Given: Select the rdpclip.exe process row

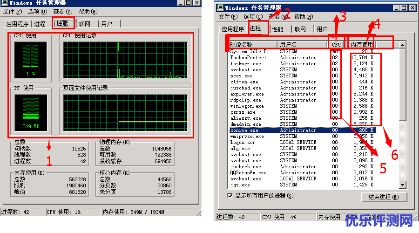Looking at the screenshot, I should [303, 100].
